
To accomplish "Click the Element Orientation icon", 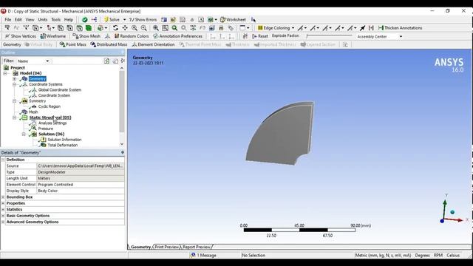I will [135, 44].
